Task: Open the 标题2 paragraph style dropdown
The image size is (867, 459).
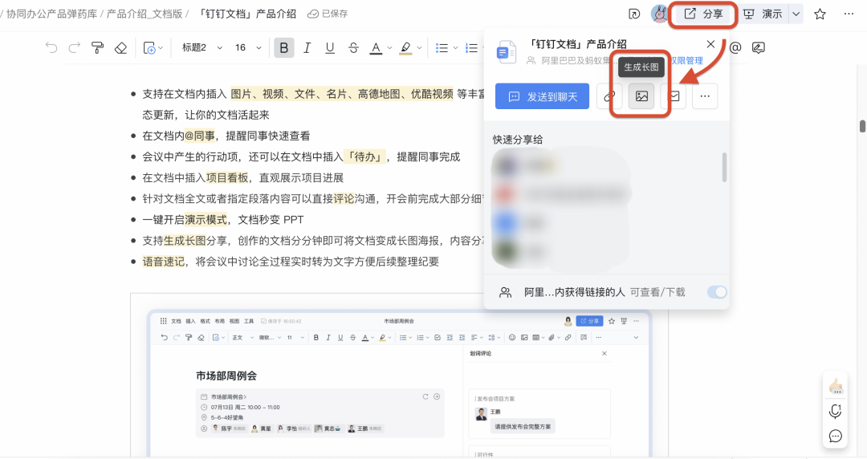Action: point(202,48)
